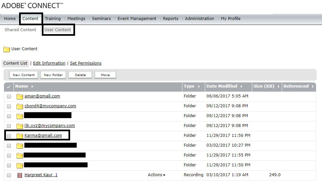Click the cbond4@mycompany.com folder icon
The height and width of the screenshot is (188, 322).
pyautogui.click(x=20, y=106)
